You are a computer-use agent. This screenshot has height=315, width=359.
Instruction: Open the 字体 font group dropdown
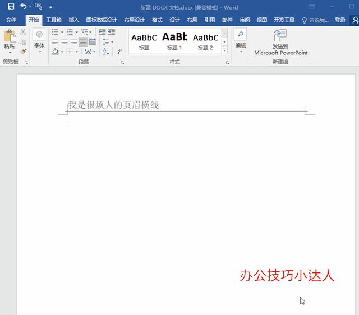[39, 41]
